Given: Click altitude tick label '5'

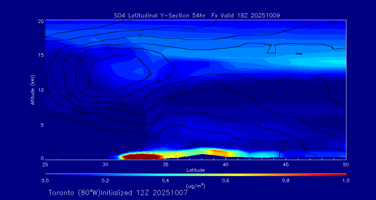Looking at the screenshot, I should (41, 125).
